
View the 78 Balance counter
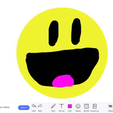[x=110, y=106]
